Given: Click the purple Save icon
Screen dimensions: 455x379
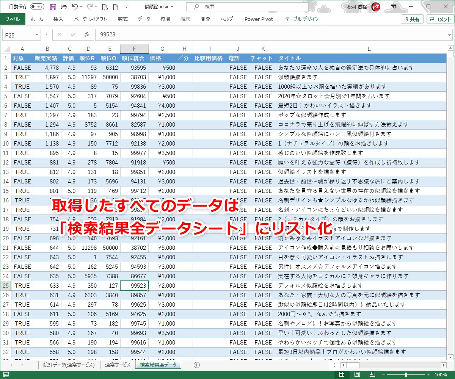Looking at the screenshot, I should [53, 7].
